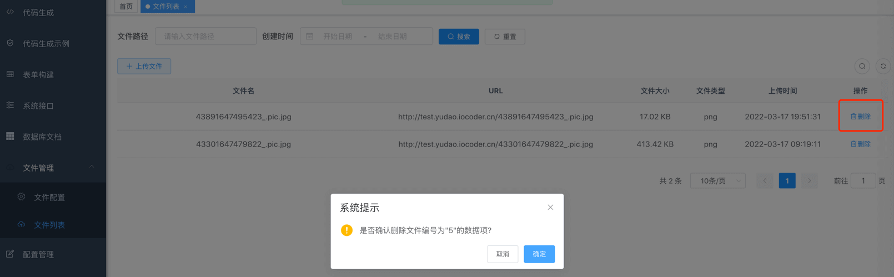894x277 pixels.
Task: Click the round refresh icon above table
Action: coord(883,67)
